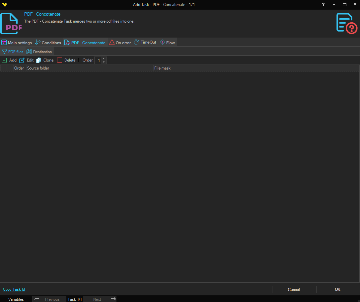The width and height of the screenshot is (360, 302).
Task: Click the Copy Task Id link
Action: (14, 289)
